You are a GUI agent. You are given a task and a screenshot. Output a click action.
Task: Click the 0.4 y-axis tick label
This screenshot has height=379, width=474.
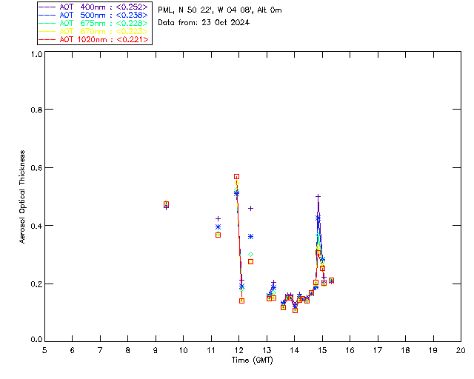tap(36, 226)
